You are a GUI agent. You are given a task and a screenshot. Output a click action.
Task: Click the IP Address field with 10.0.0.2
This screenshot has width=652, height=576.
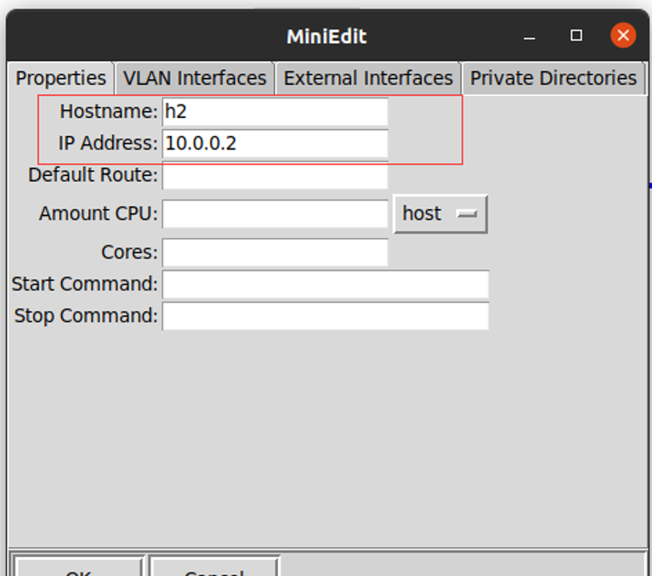point(275,144)
